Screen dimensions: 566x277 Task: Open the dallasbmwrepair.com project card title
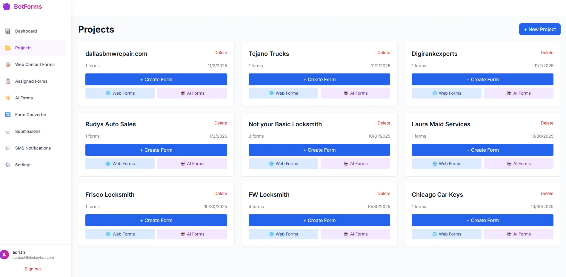[x=116, y=54]
